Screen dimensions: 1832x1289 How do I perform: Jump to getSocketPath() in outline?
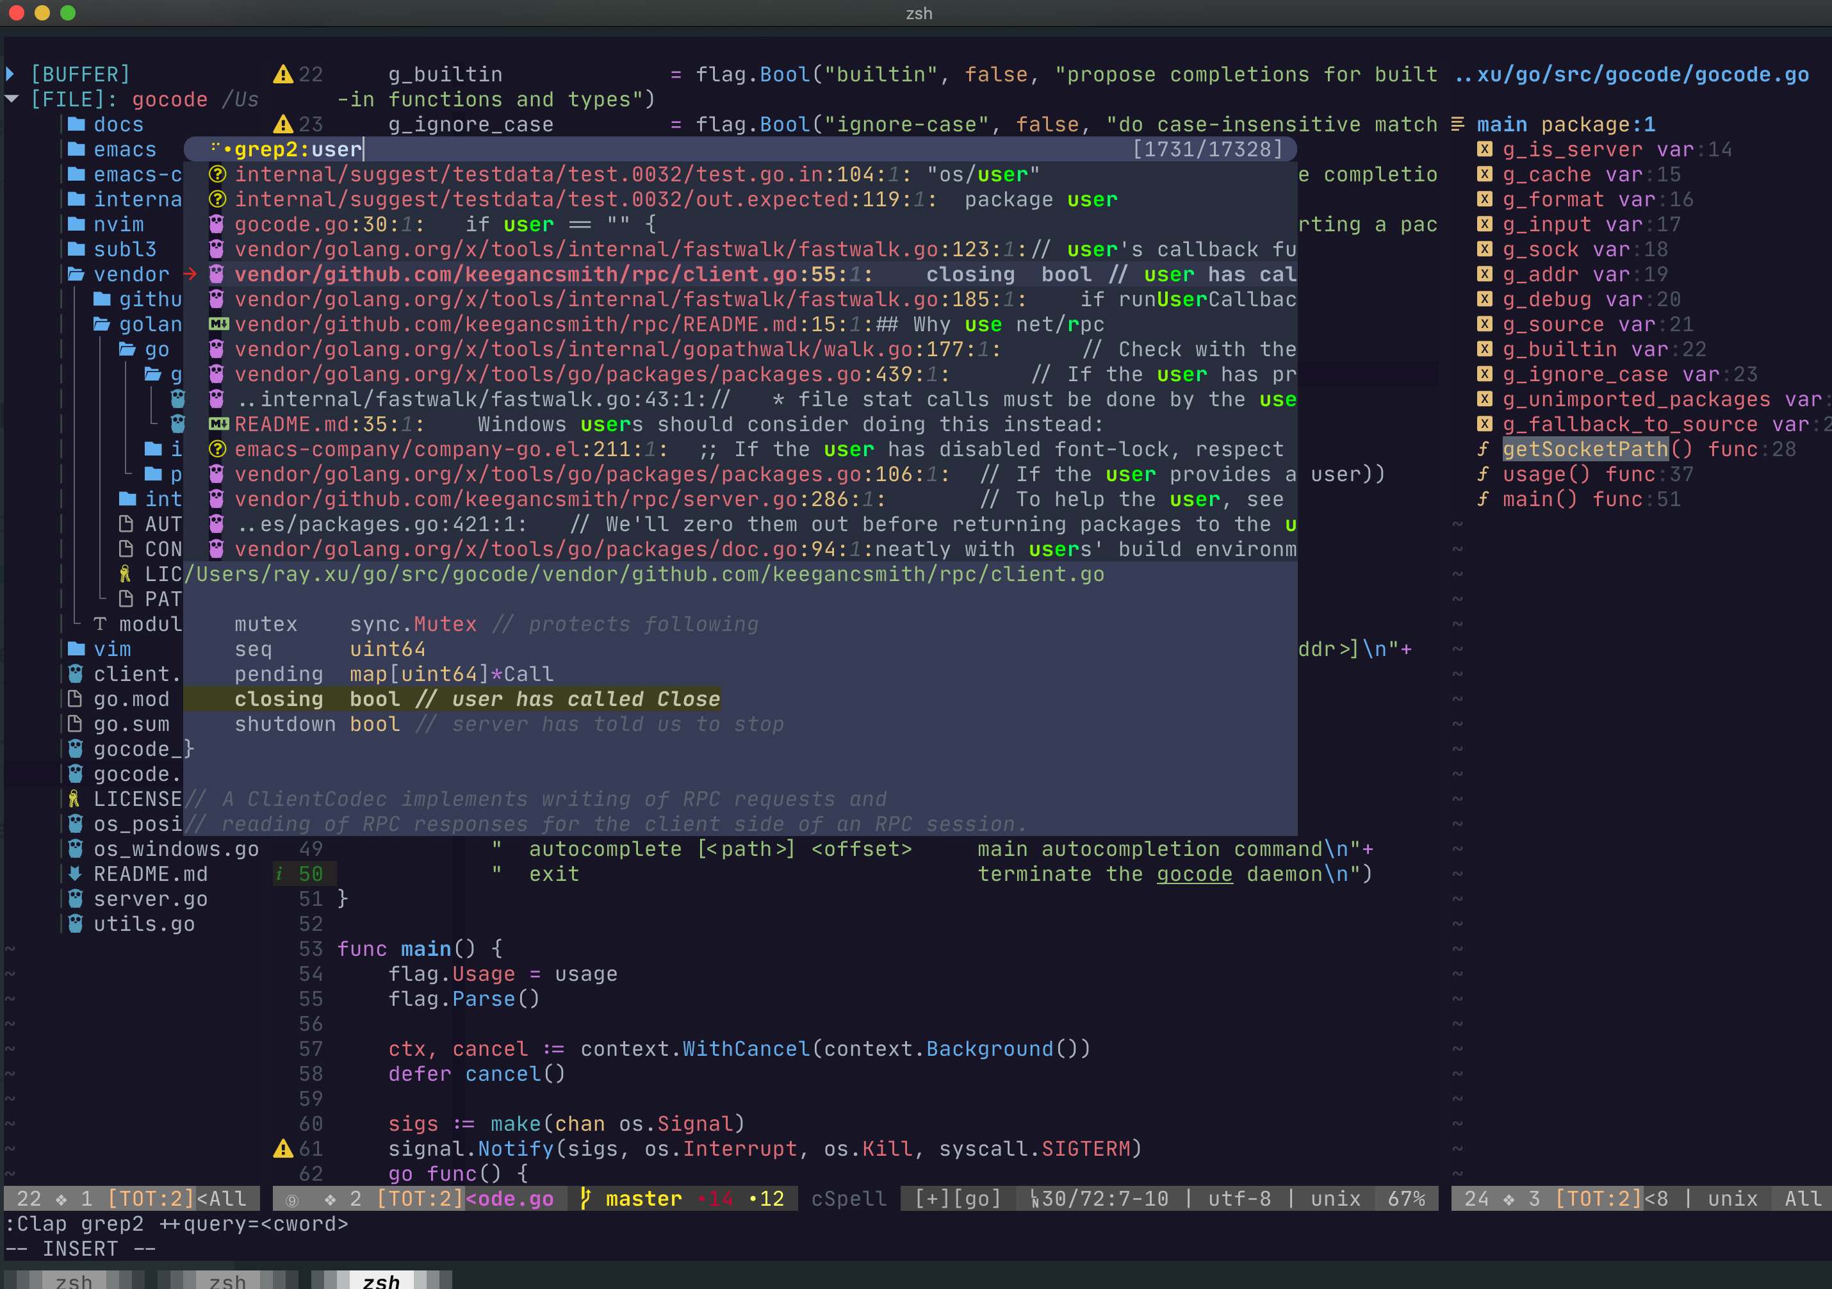point(1585,449)
